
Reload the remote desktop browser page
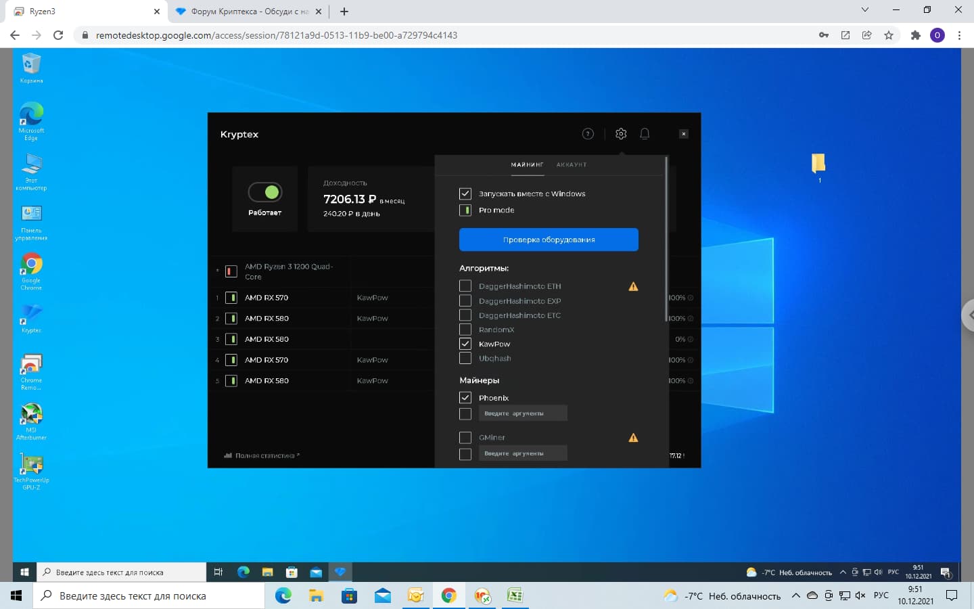58,35
